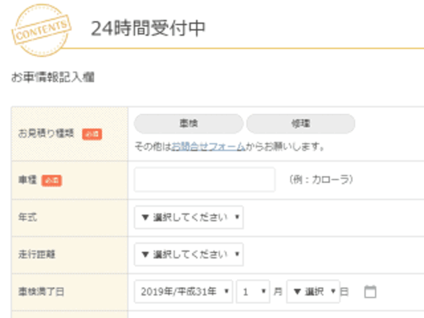Click the お見積り種類 row label

46,134
